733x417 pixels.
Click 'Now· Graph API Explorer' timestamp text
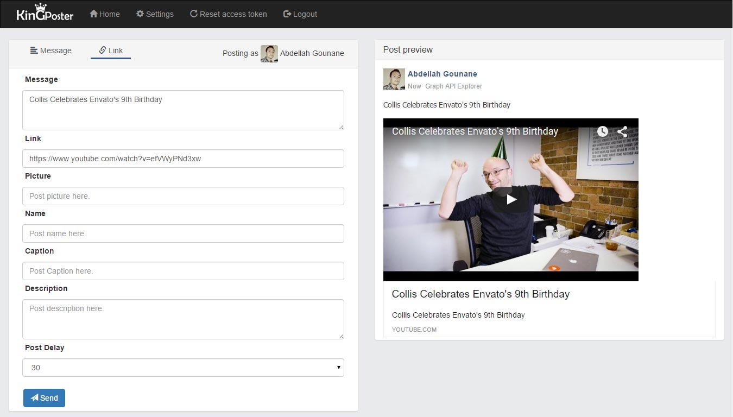click(x=445, y=86)
